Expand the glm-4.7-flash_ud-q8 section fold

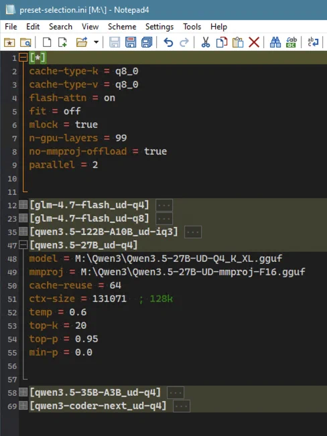click(x=23, y=218)
